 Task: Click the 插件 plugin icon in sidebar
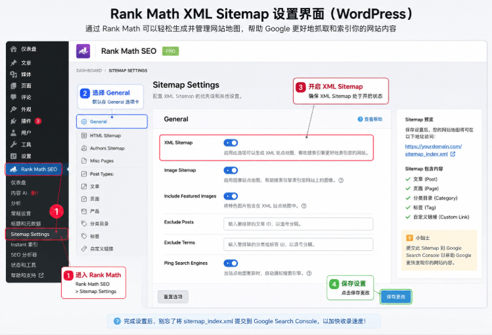pos(14,121)
